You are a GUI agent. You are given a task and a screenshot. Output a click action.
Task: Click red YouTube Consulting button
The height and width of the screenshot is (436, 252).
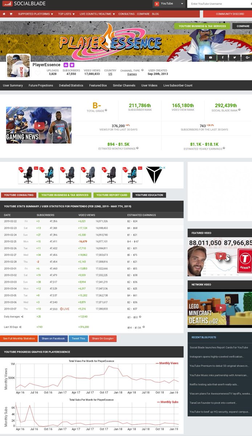[x=19, y=195]
